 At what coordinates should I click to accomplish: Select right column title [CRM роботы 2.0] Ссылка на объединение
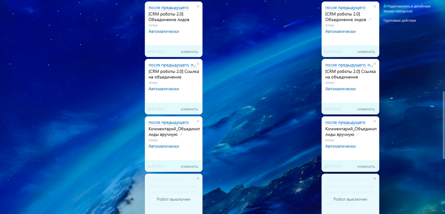click(351, 74)
